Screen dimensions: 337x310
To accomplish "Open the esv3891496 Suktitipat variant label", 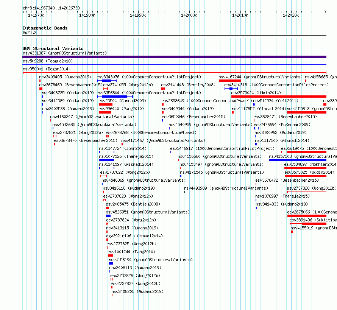I will coord(313,220).
